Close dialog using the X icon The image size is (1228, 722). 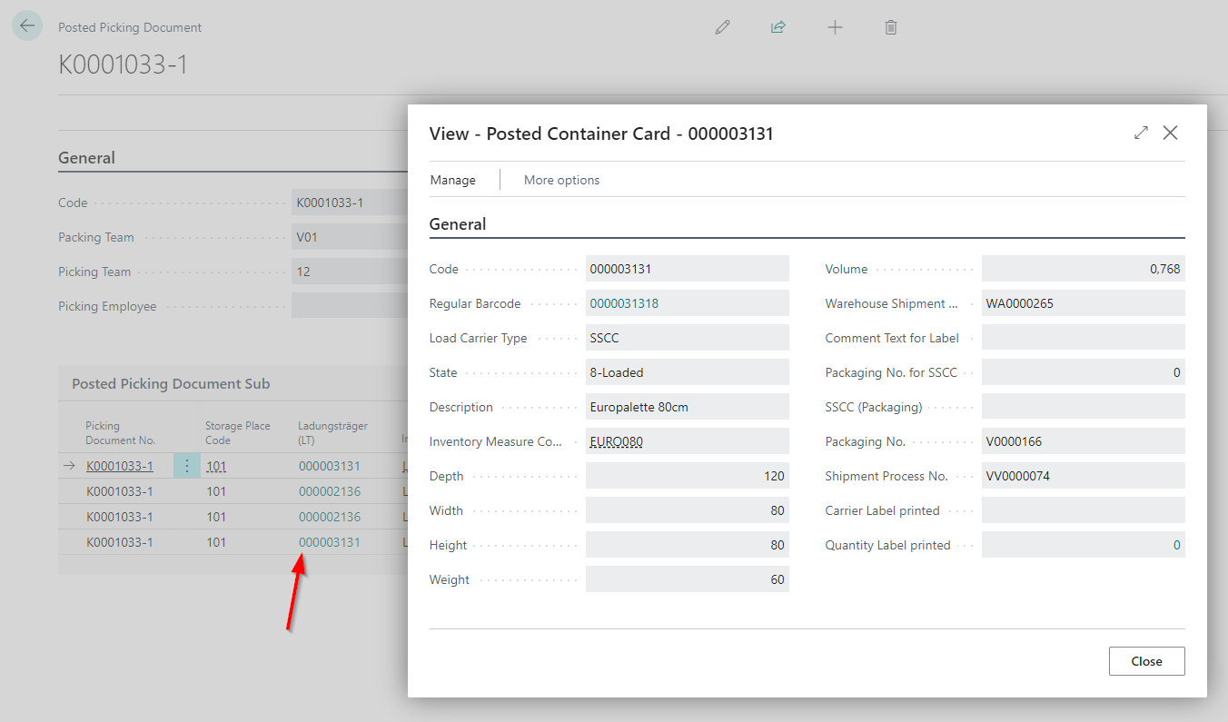click(1170, 133)
